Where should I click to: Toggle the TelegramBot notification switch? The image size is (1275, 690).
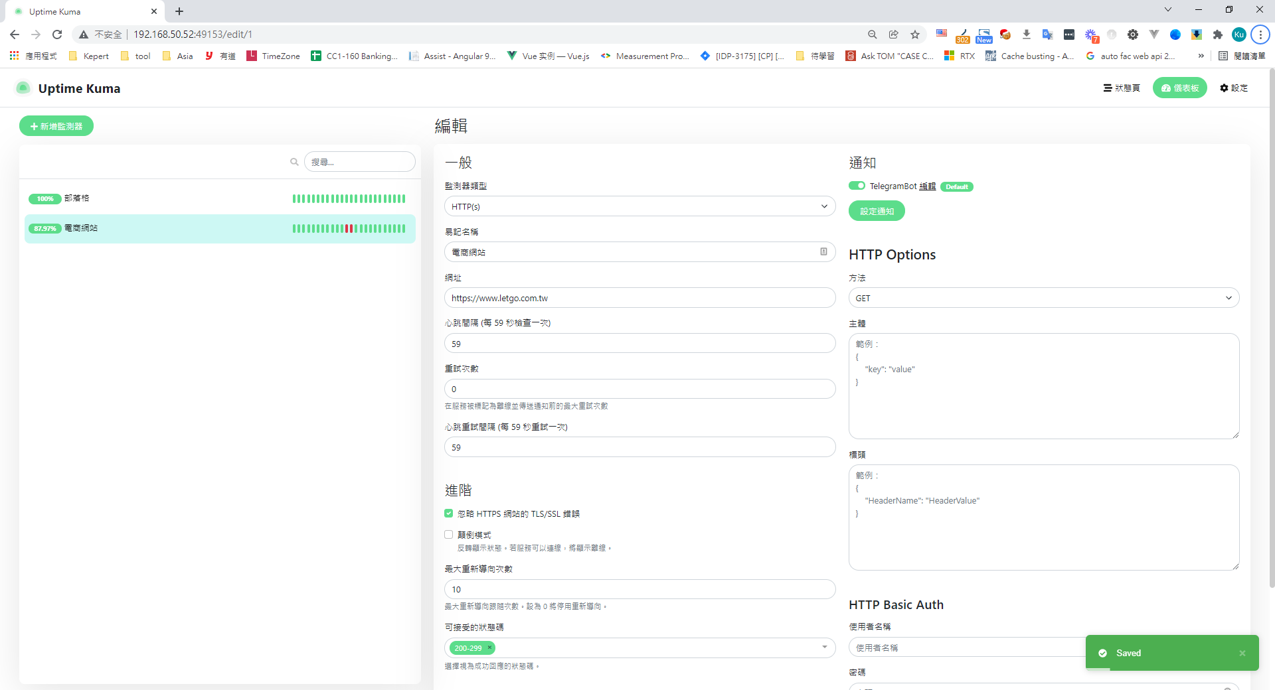[857, 186]
